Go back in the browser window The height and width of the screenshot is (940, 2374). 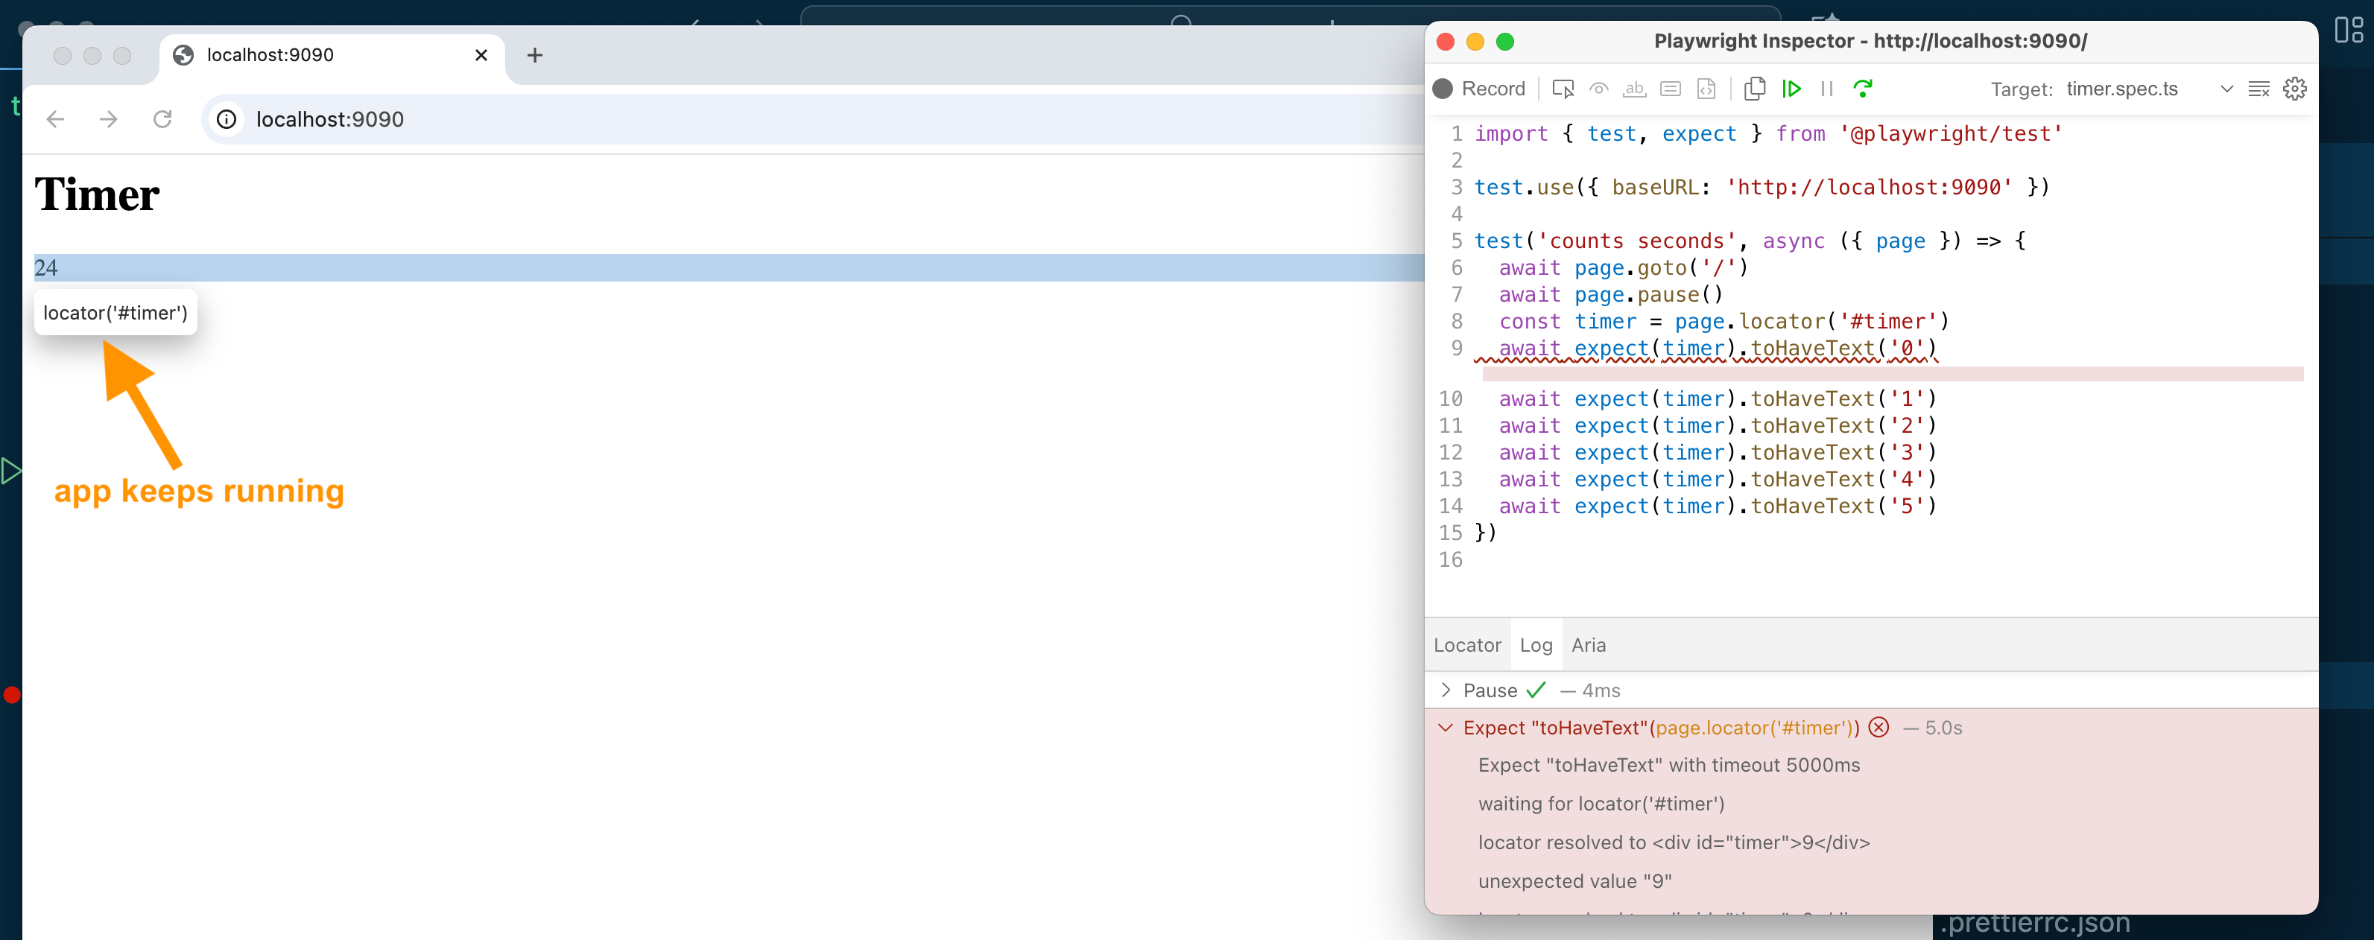[x=55, y=119]
